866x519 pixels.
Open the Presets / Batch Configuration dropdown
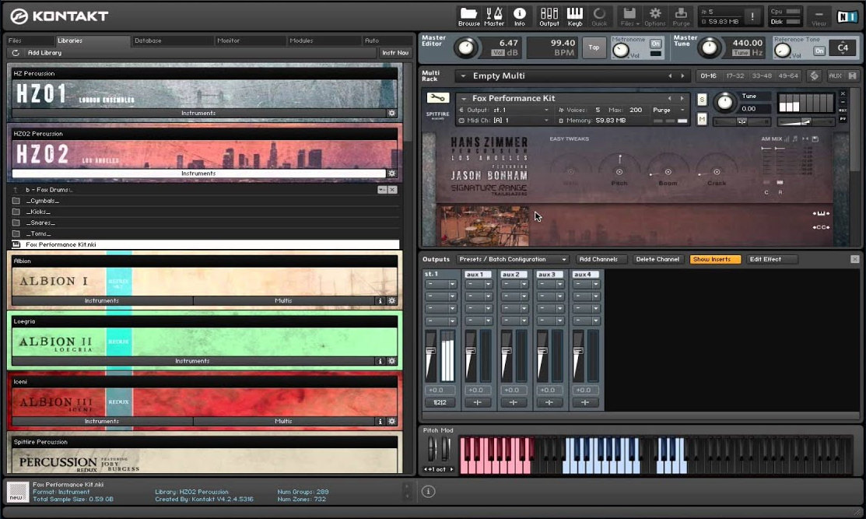(513, 260)
